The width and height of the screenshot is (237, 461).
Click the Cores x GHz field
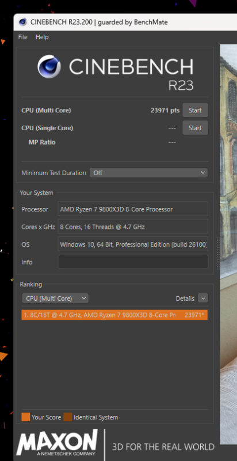(133, 226)
